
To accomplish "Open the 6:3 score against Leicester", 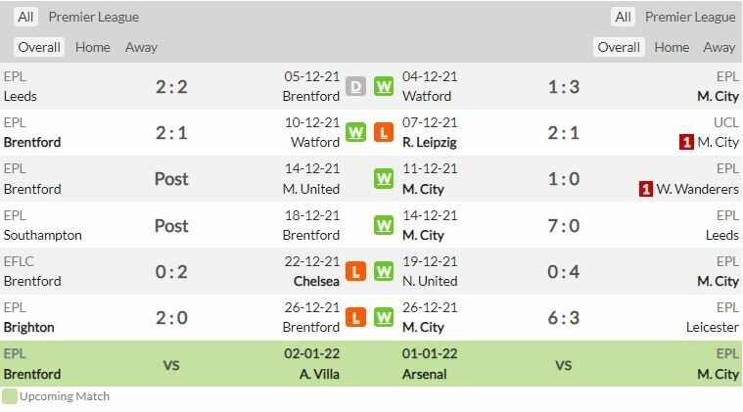I will point(564,317).
